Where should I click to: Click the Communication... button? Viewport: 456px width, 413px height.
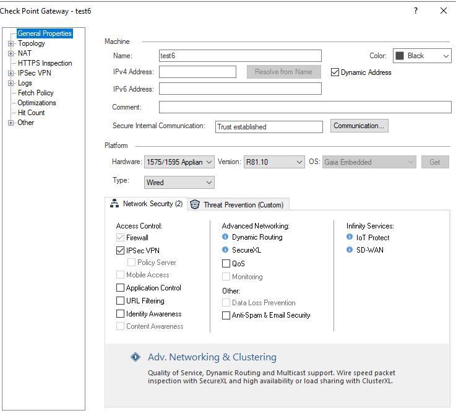359,126
